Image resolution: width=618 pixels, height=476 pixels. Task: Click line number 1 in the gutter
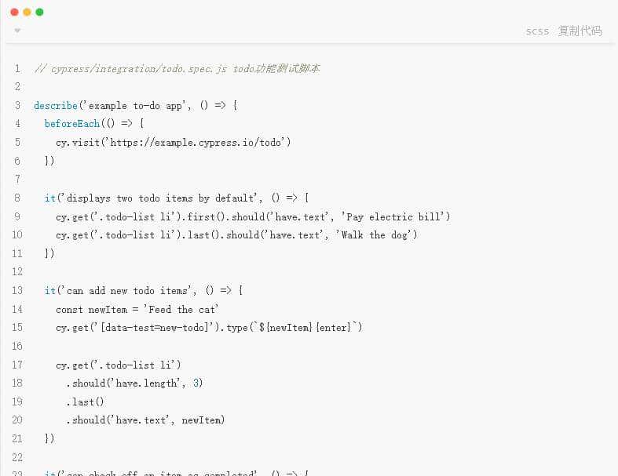[x=17, y=68]
